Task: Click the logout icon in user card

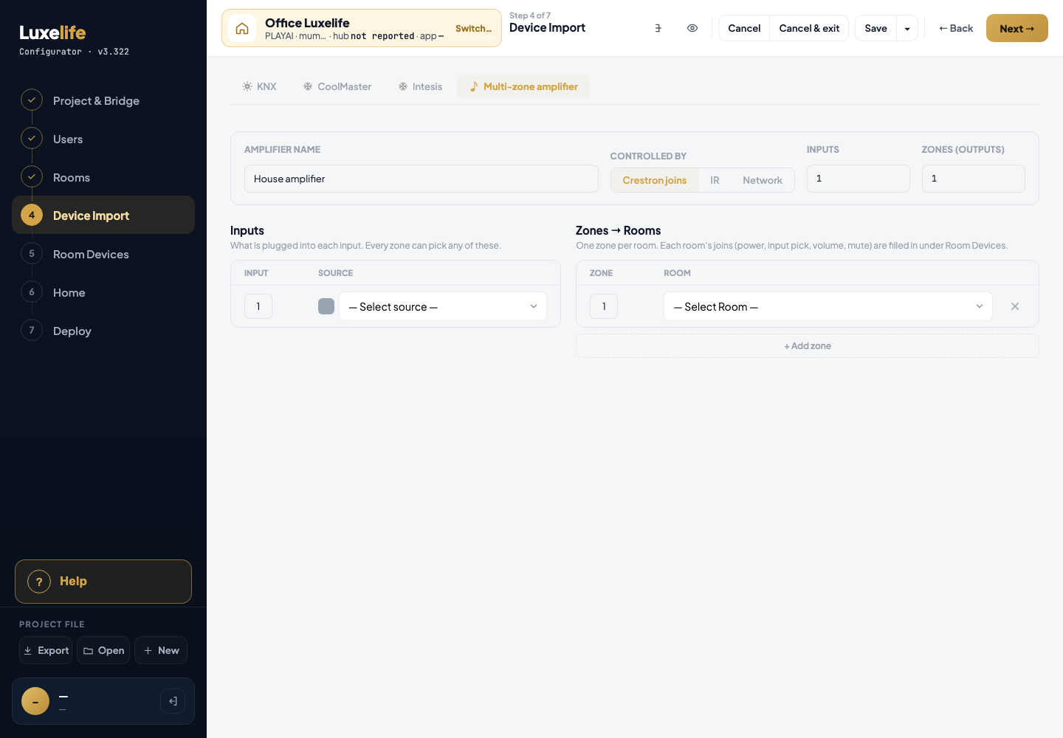Action: pos(173,701)
